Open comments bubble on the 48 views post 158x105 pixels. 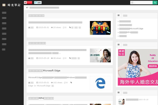pyautogui.click(x=64, y=58)
